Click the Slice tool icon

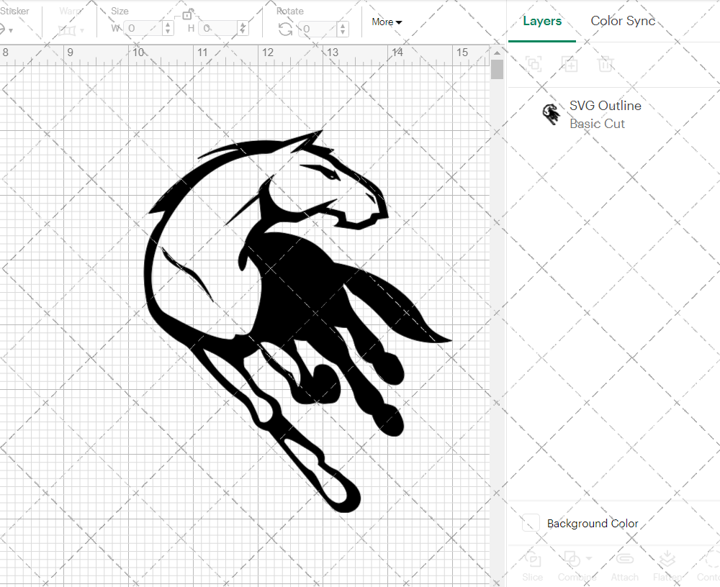click(533, 560)
